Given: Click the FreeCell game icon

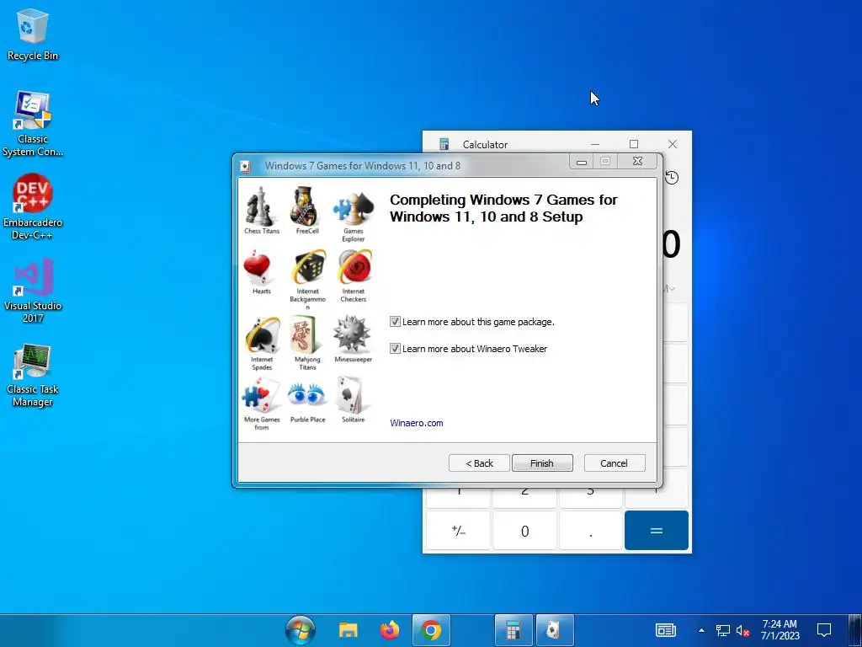Looking at the screenshot, I should click(x=305, y=206).
